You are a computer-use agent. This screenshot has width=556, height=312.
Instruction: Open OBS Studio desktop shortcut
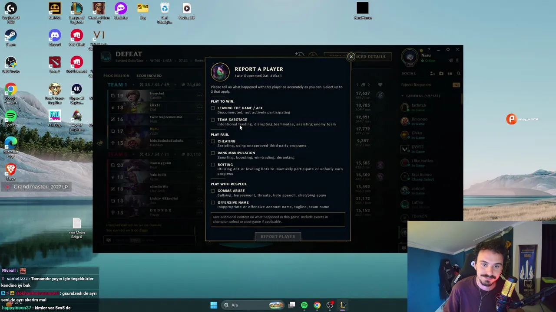(10, 65)
